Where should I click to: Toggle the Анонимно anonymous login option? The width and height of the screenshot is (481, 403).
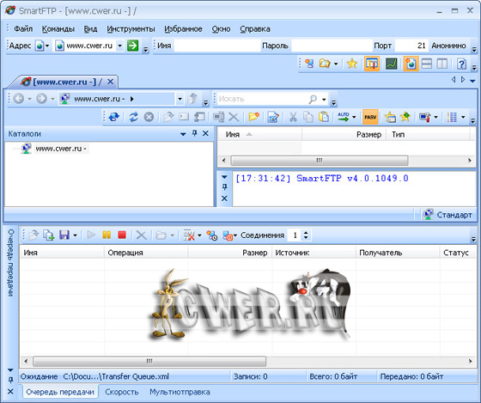point(448,46)
